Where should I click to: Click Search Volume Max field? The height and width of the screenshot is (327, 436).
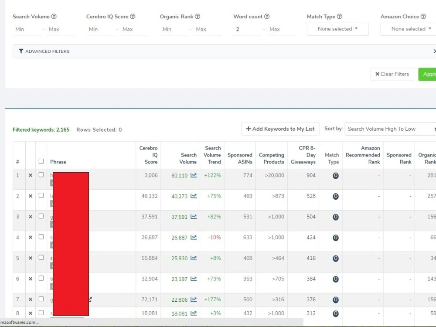tap(60, 29)
